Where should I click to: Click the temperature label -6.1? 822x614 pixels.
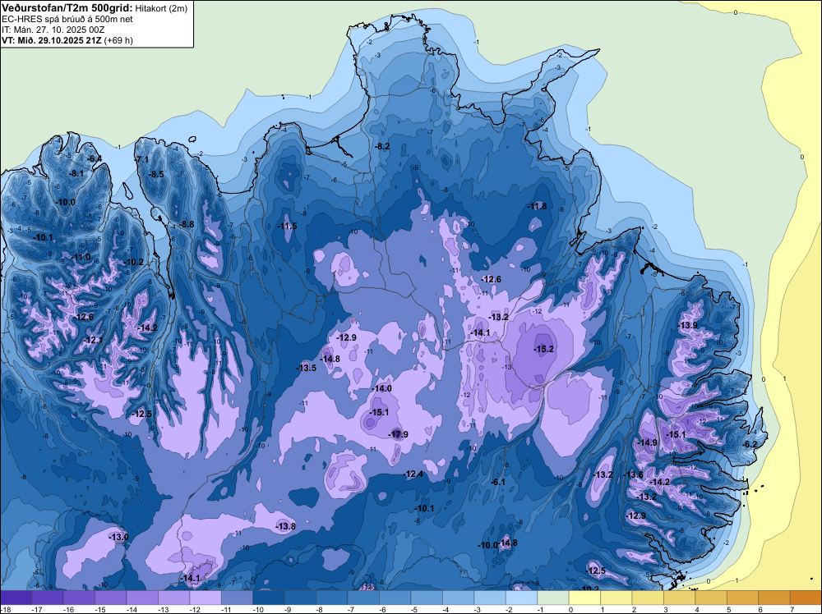pyautogui.click(x=497, y=482)
